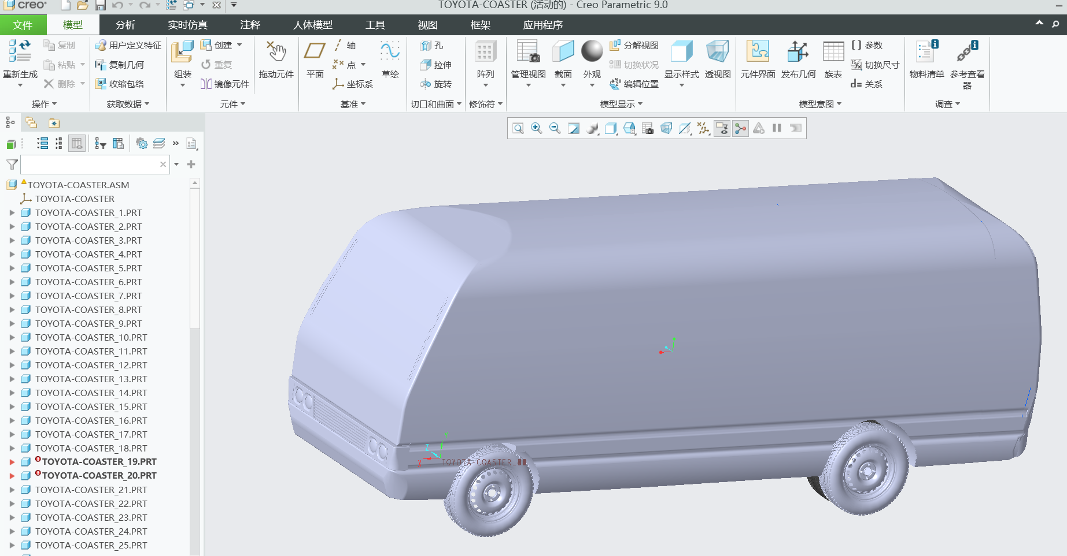Switch to the 注释 tab

click(250, 25)
